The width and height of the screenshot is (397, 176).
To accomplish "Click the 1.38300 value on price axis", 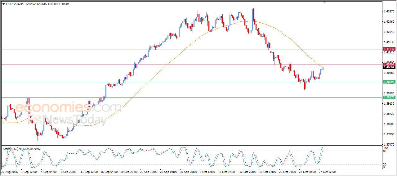I will [389, 124].
